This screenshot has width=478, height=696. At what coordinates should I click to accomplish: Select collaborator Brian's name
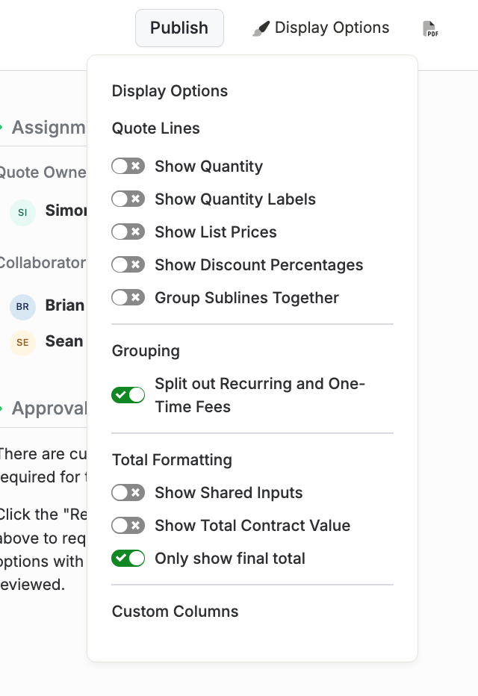pyautogui.click(x=65, y=305)
